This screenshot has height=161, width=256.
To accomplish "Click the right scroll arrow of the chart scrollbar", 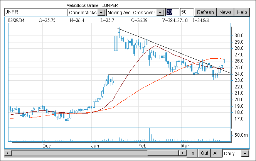I will (182, 153).
